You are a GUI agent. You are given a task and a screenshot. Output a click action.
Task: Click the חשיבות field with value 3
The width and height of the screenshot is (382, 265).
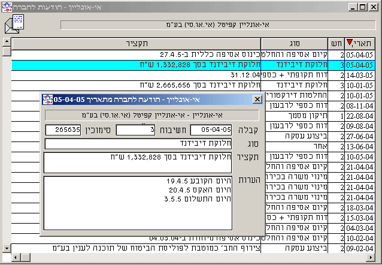135,130
